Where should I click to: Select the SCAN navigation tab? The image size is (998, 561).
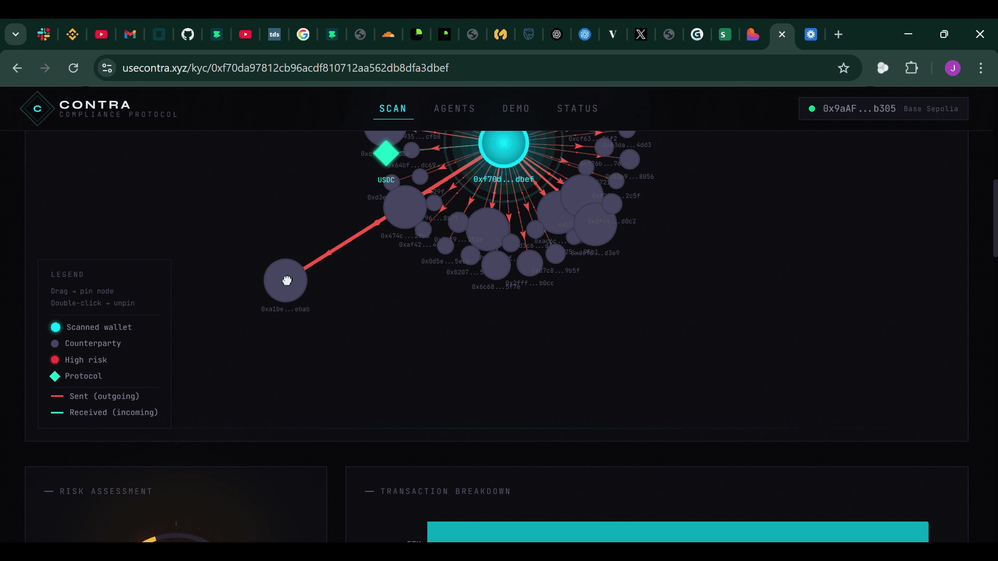point(393,109)
